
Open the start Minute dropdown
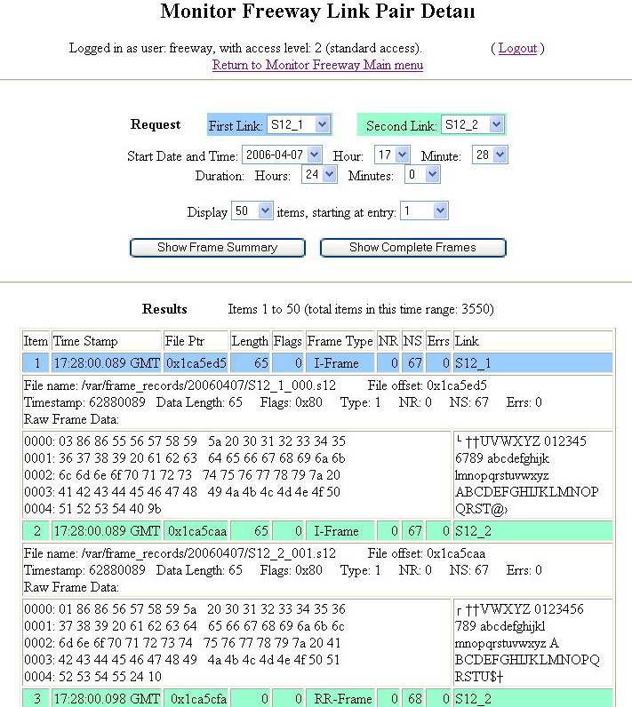point(489,155)
